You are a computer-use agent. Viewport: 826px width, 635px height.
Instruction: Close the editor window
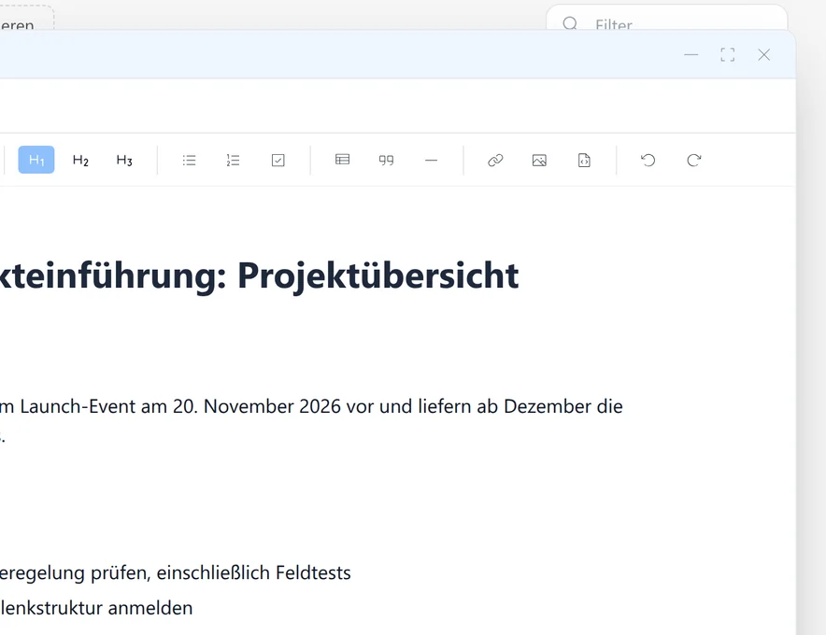[763, 55]
